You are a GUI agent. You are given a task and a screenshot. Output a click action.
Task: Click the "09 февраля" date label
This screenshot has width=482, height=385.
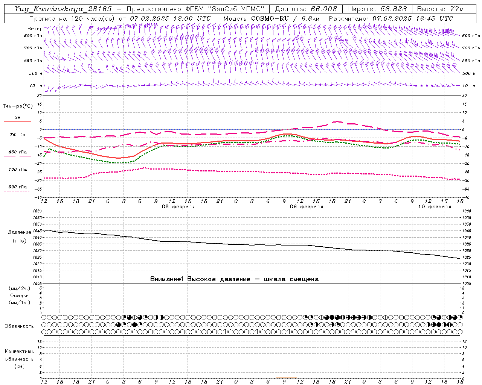pos(306,207)
